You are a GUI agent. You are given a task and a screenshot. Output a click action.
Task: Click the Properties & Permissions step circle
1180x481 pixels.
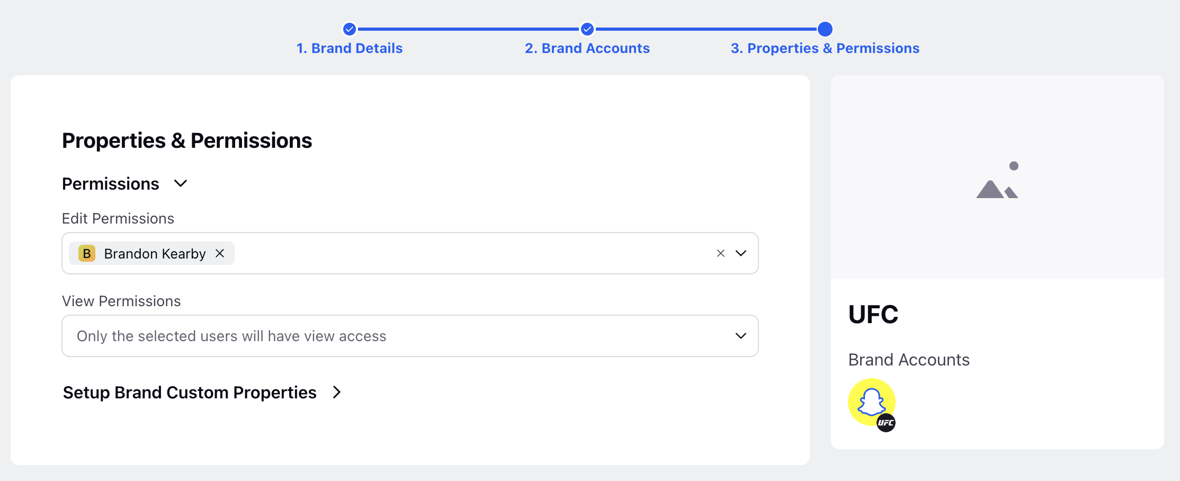tap(825, 29)
